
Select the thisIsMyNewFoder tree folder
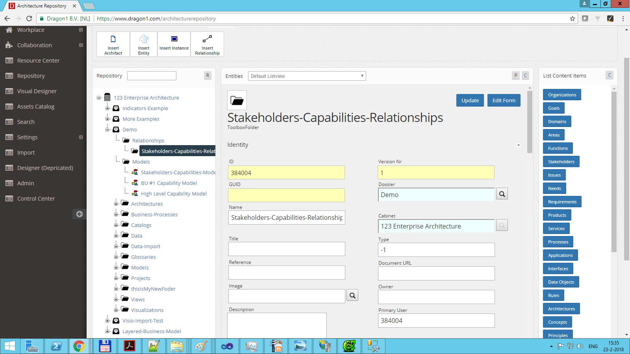(153, 289)
